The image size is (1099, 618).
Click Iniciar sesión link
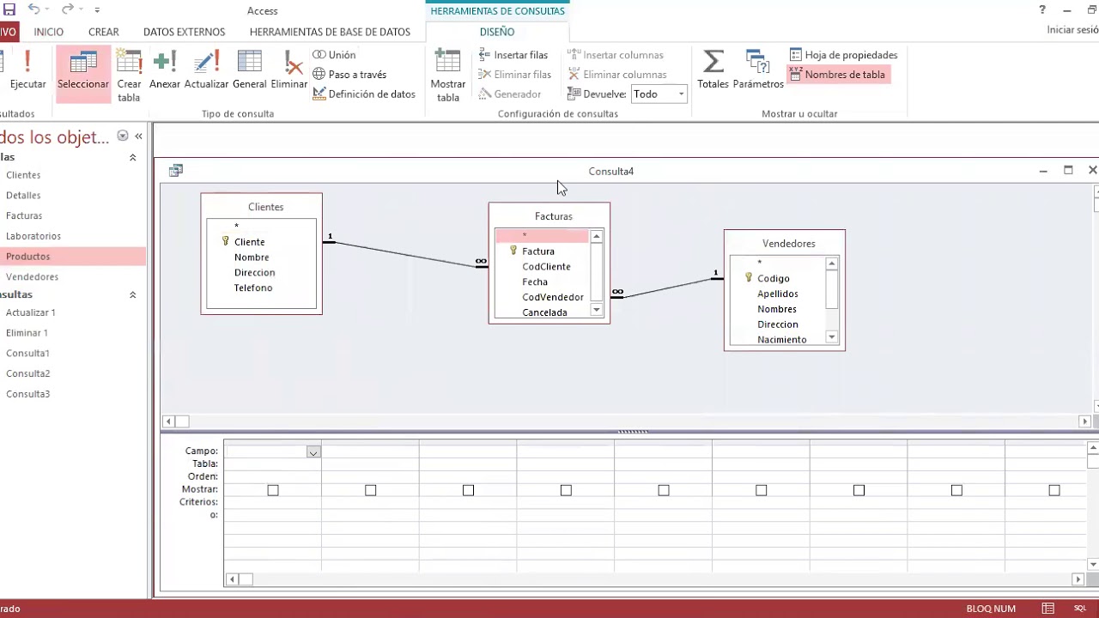click(x=1073, y=30)
